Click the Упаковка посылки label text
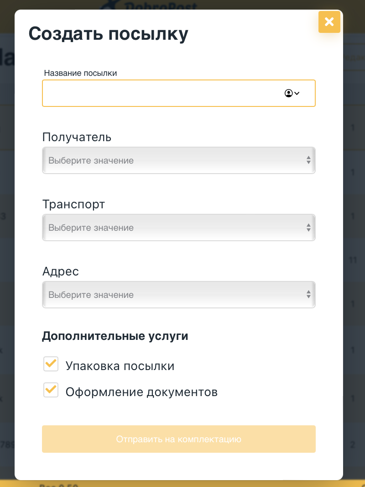The image size is (365, 487). [120, 366]
